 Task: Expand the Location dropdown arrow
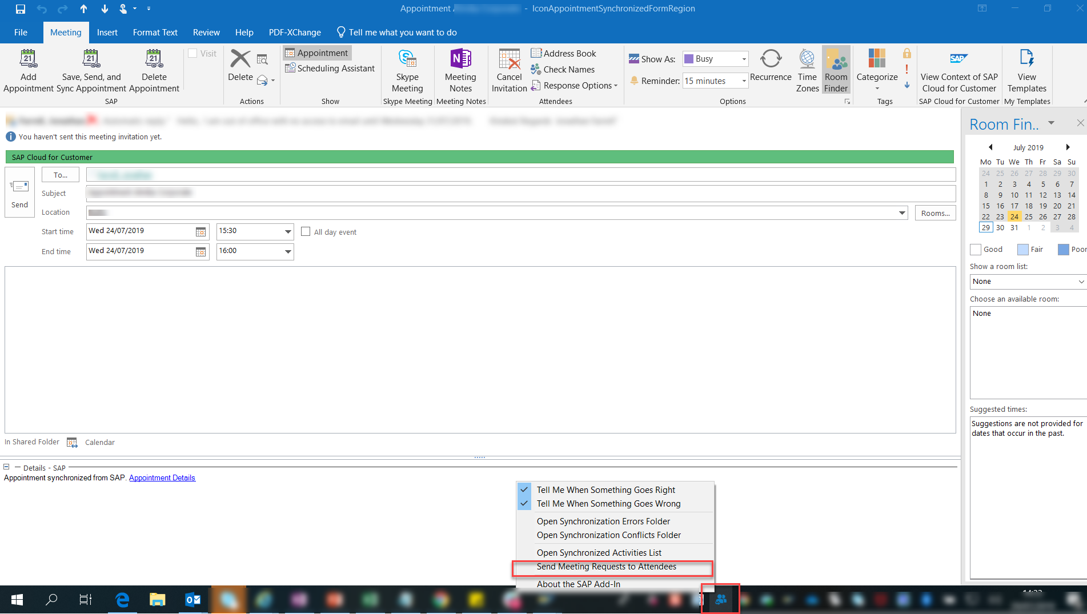click(902, 213)
